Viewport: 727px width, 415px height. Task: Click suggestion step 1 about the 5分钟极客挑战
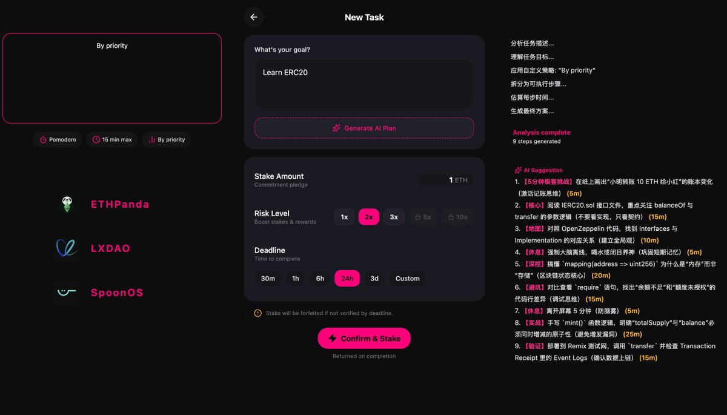(x=614, y=187)
